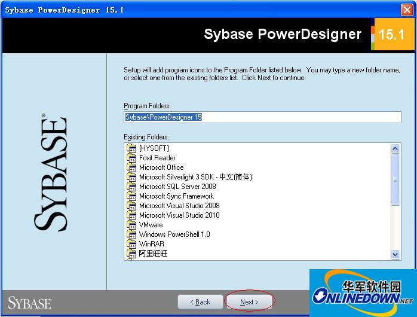Select the 阿里旺旺 folder entry
The width and height of the screenshot is (417, 317).
pyautogui.click(x=153, y=254)
